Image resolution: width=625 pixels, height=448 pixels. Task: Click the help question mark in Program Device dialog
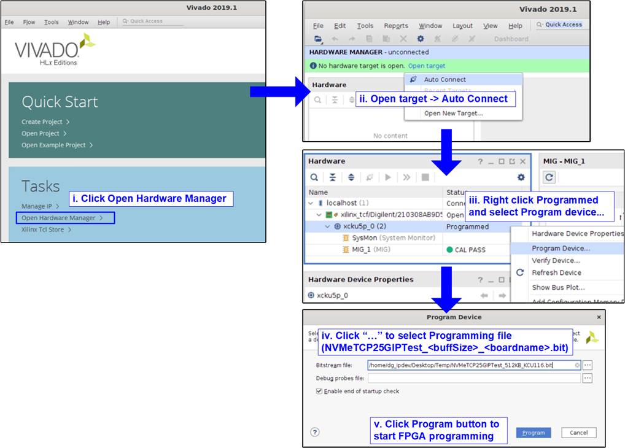315,432
